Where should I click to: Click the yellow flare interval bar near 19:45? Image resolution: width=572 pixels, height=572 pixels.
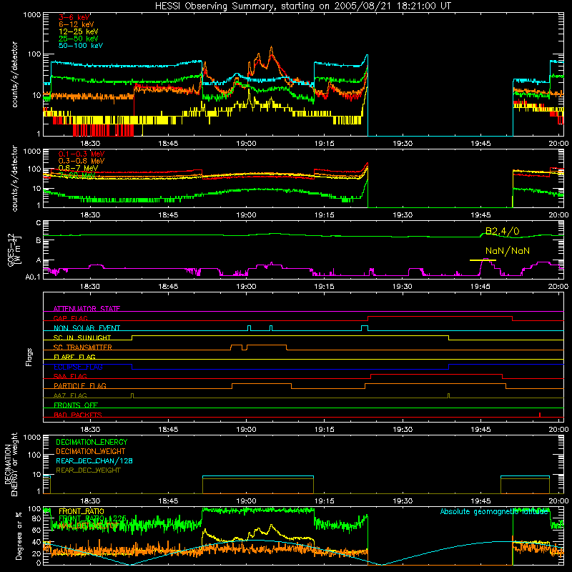483,260
